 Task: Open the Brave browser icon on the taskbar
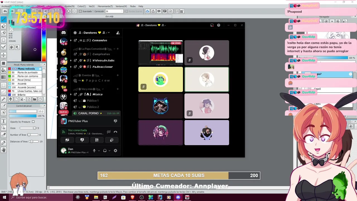point(132,197)
